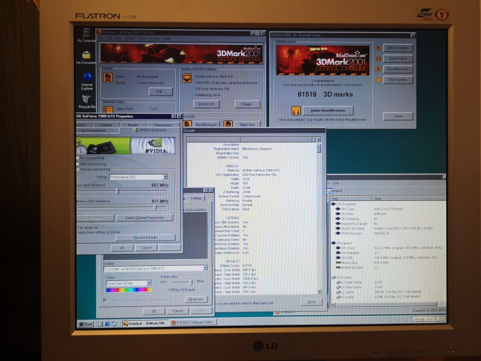The height and width of the screenshot is (361, 481).
Task: Click the Memory clock frequency slider handle
Action: coord(155,208)
